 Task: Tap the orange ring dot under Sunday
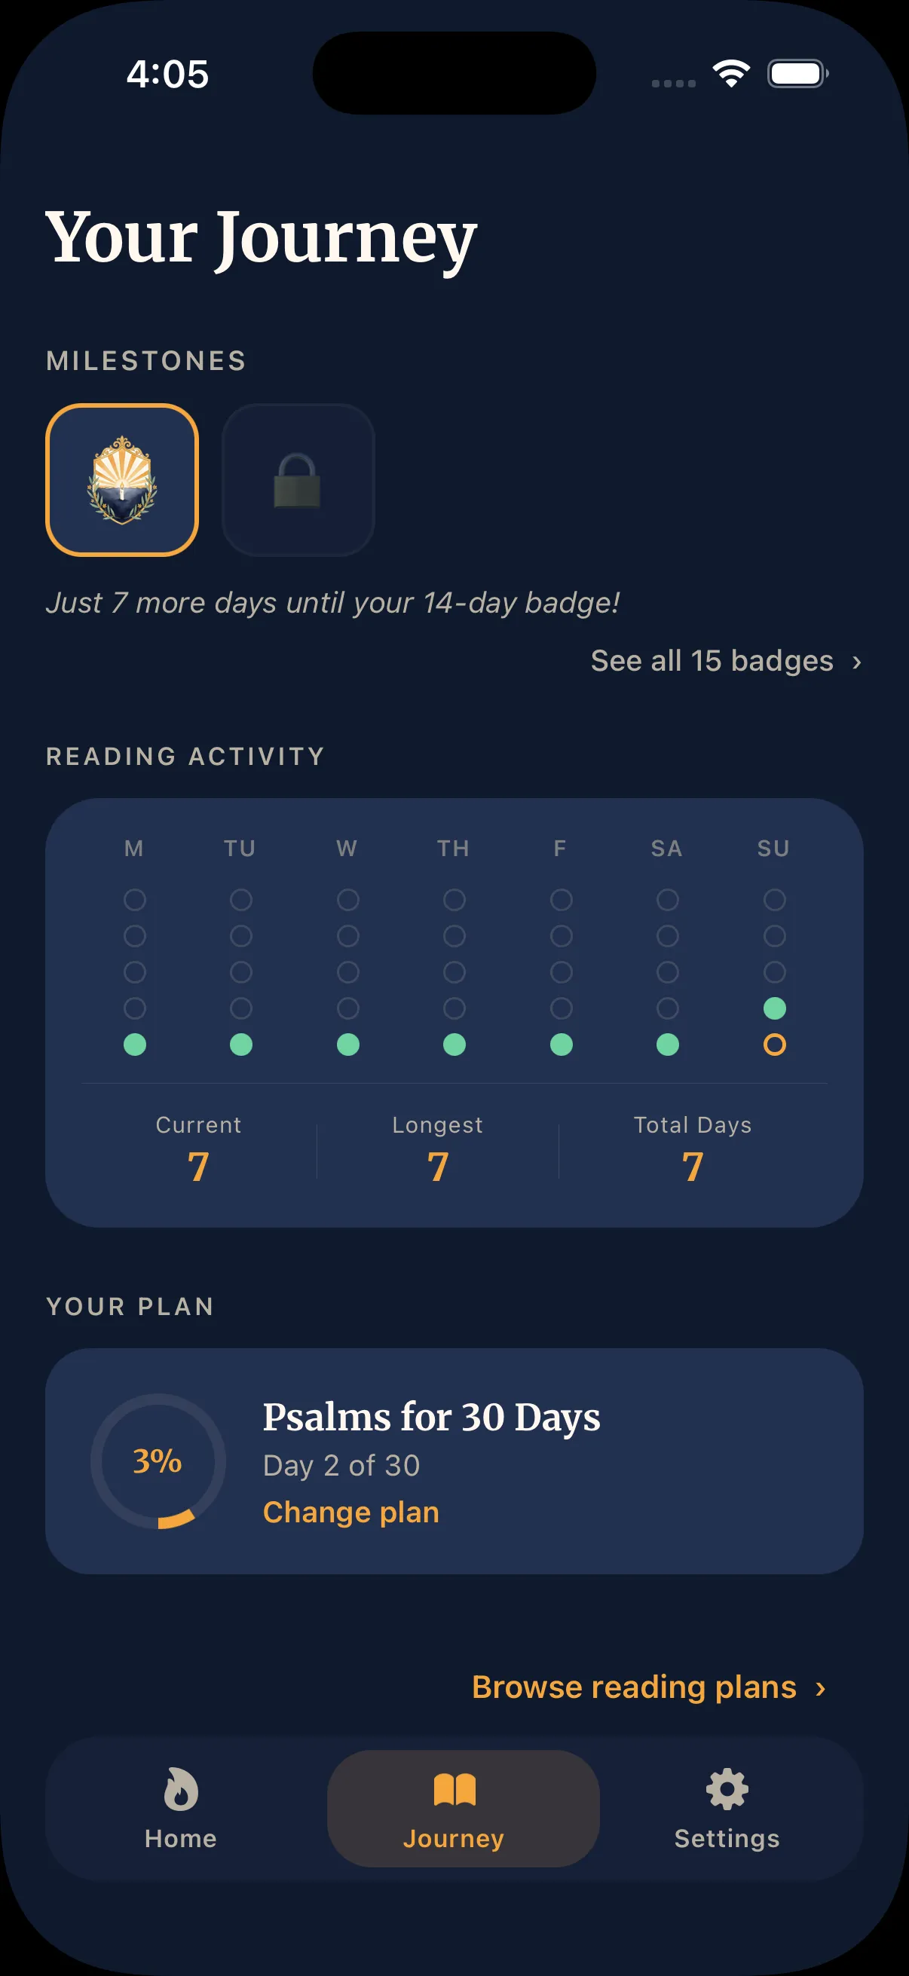(x=774, y=1045)
